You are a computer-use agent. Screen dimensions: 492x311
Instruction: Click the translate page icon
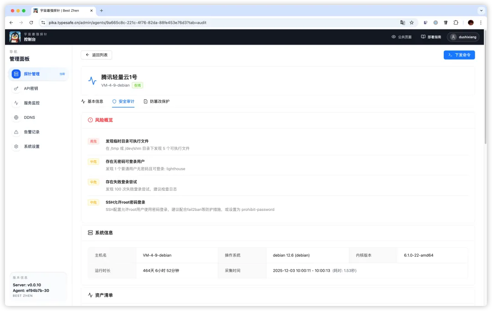tap(403, 23)
